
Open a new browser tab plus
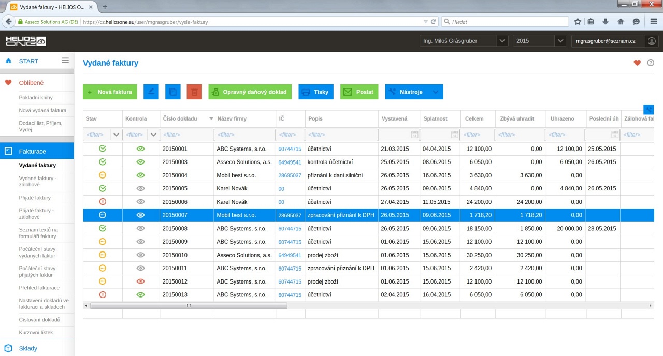[105, 7]
